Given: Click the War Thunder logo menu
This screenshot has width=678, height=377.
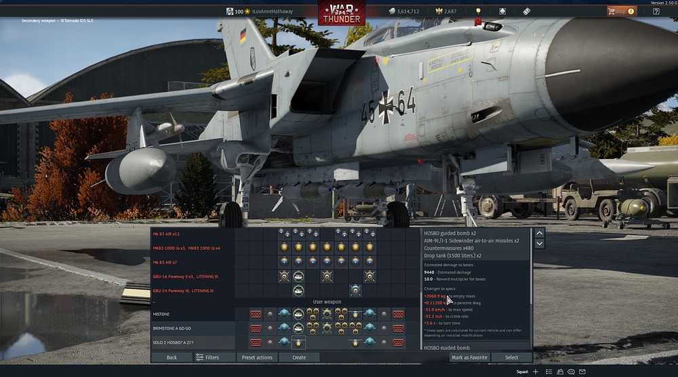Looking at the screenshot, I should [341, 12].
